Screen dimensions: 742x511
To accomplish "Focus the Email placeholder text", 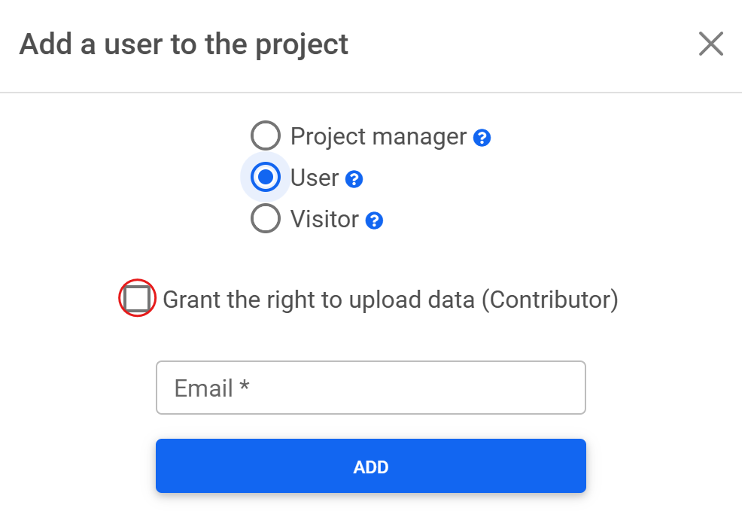I will click(211, 388).
